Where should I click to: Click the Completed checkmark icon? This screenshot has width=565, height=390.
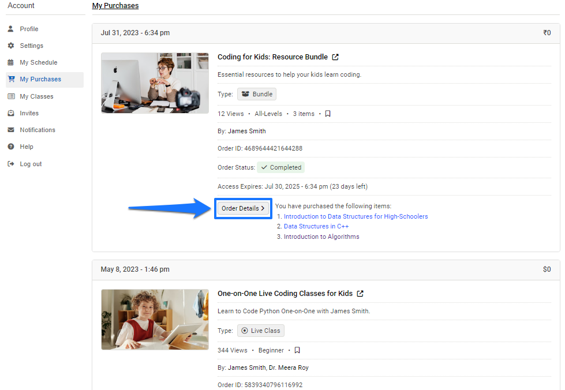(264, 167)
